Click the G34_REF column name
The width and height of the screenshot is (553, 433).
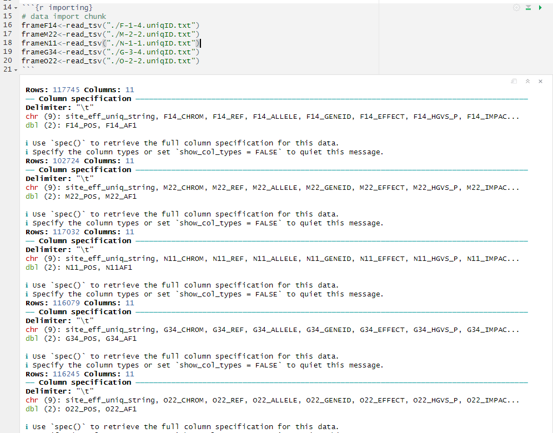(228, 330)
